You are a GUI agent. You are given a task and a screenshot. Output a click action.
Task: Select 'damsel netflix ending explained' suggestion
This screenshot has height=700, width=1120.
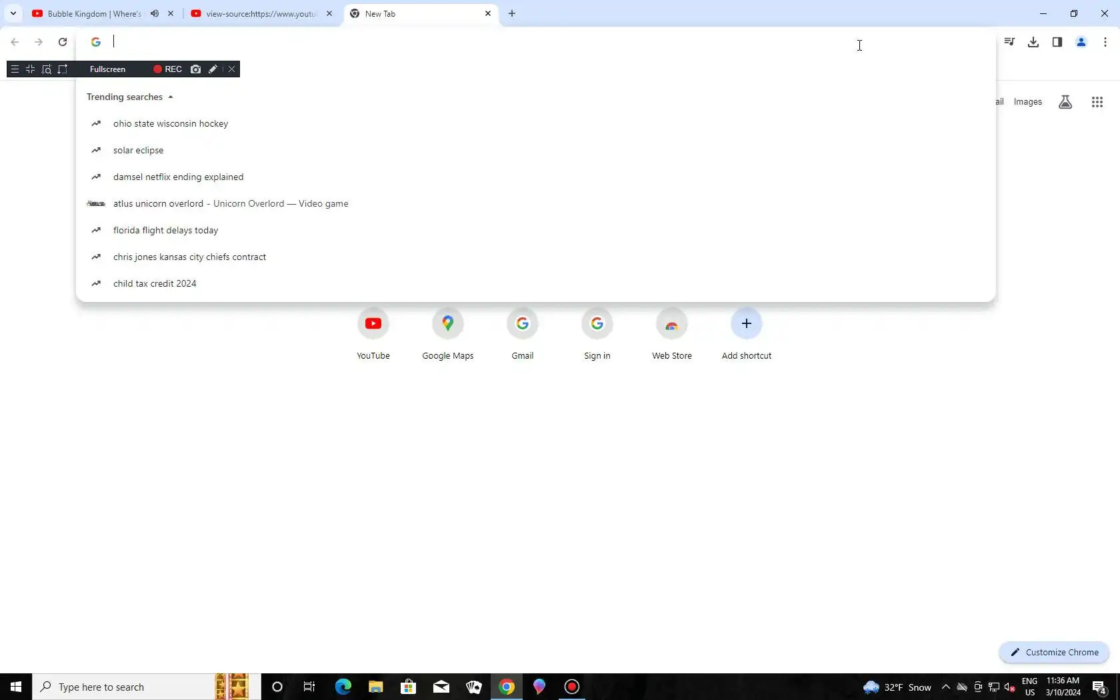tap(536, 177)
